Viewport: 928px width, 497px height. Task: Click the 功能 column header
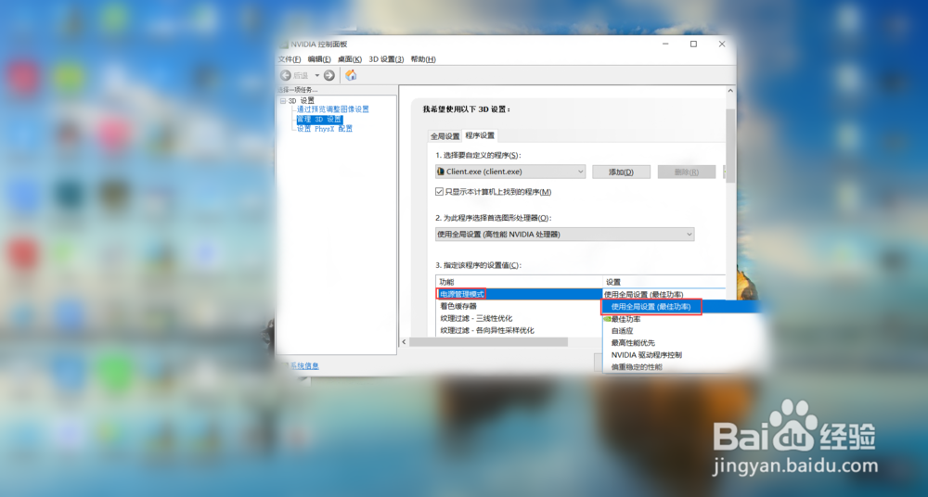click(x=519, y=282)
